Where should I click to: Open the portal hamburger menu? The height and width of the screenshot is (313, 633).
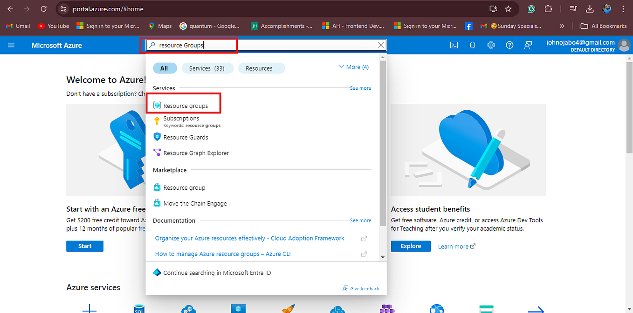[11, 45]
